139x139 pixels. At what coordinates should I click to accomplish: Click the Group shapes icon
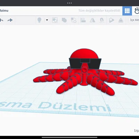point(64,20)
